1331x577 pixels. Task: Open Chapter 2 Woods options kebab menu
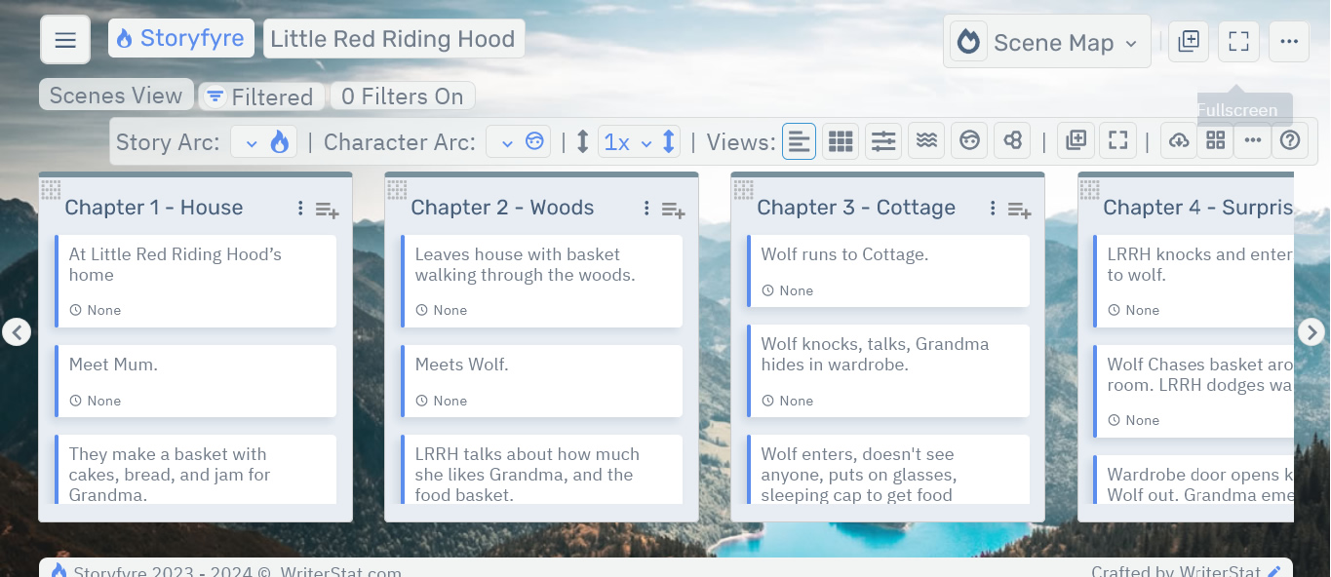[x=646, y=208]
